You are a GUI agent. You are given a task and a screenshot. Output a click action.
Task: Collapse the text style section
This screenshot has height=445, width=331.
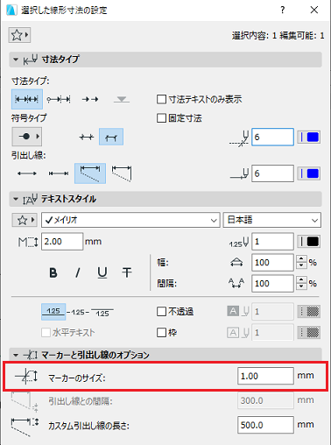point(16,199)
